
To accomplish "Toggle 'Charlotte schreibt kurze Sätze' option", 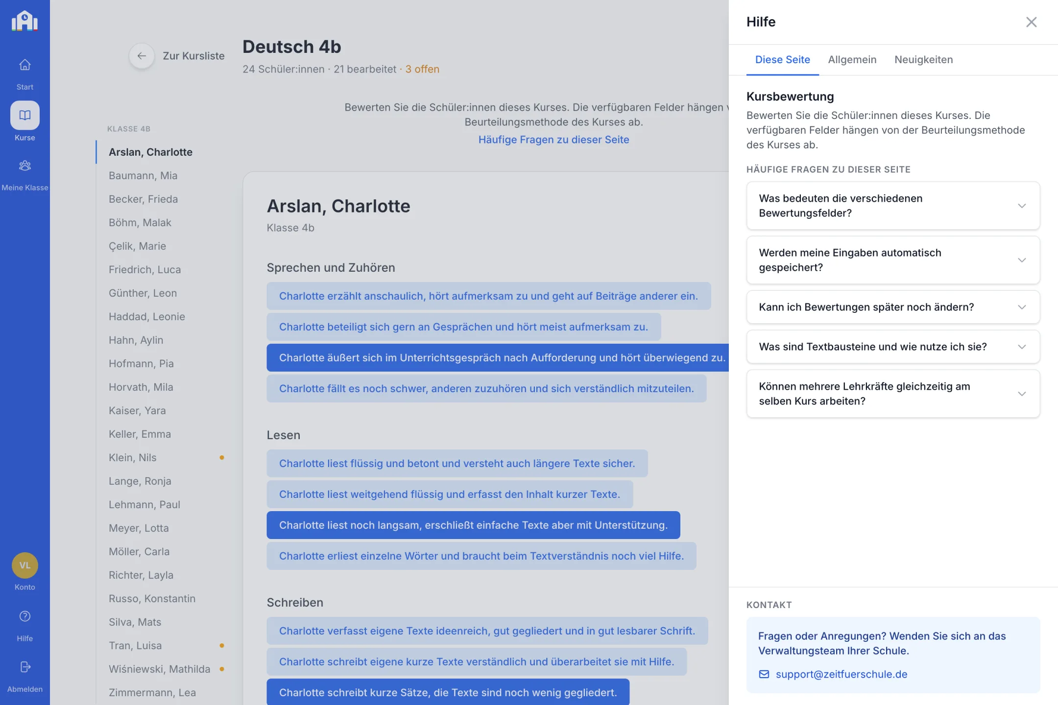I will pos(448,692).
